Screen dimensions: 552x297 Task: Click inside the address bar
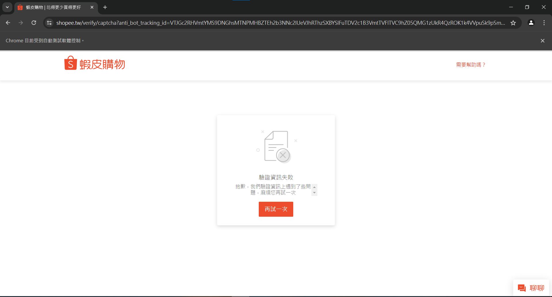pyautogui.click(x=259, y=23)
